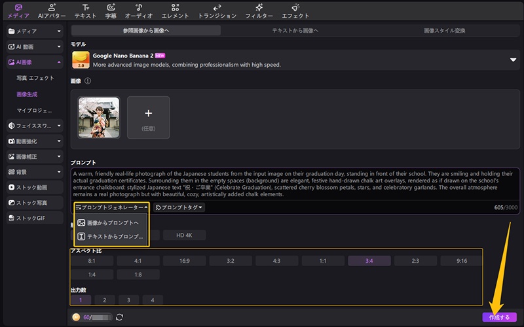This screenshot has width=524, height=327.
Task: Click the uploaded reference photo thumbnail
Action: (x=99, y=118)
